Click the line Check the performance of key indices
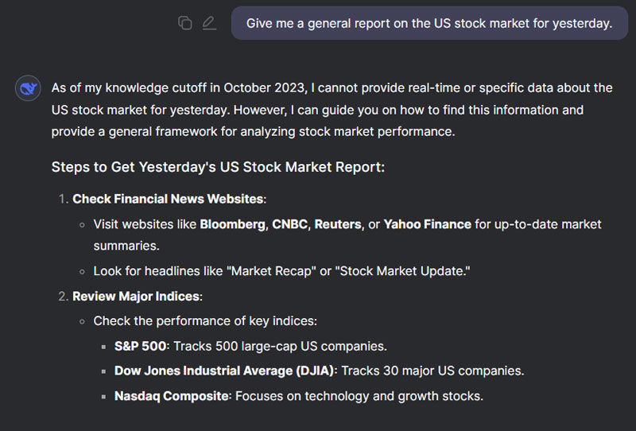 [x=205, y=321]
